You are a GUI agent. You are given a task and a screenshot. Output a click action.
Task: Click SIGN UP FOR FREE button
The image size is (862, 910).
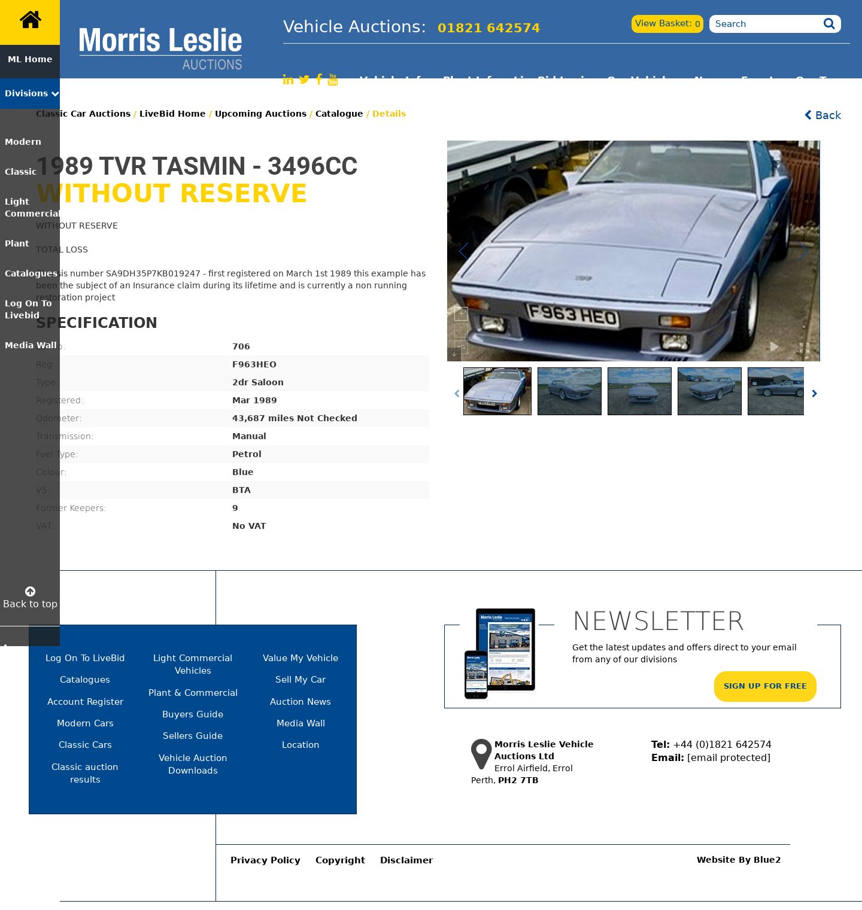click(765, 686)
